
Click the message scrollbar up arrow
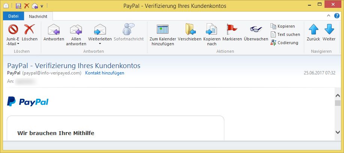click(x=338, y=96)
